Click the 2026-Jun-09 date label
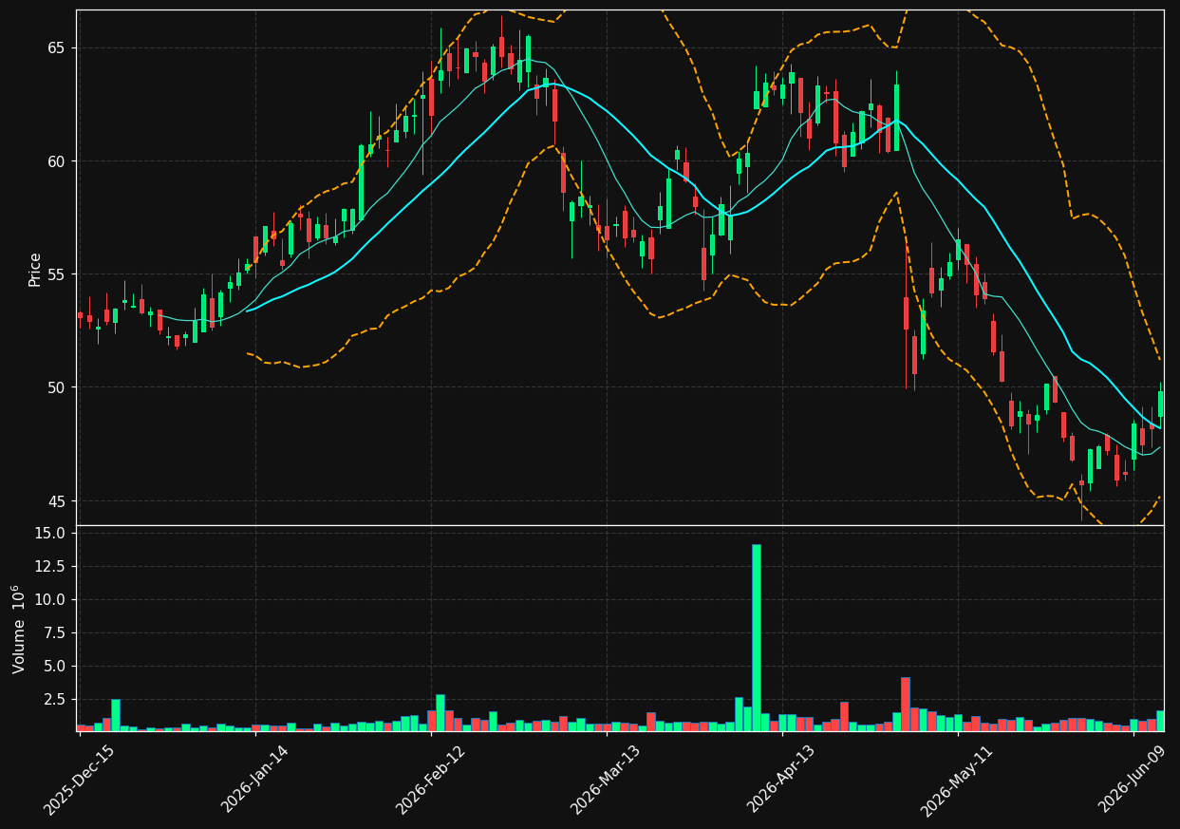 tap(1133, 780)
